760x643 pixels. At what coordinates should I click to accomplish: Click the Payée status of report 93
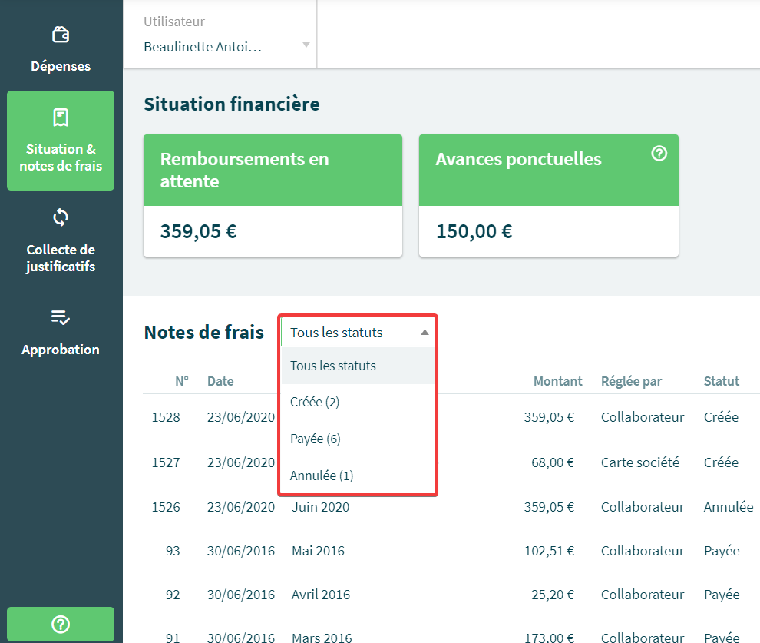point(722,551)
